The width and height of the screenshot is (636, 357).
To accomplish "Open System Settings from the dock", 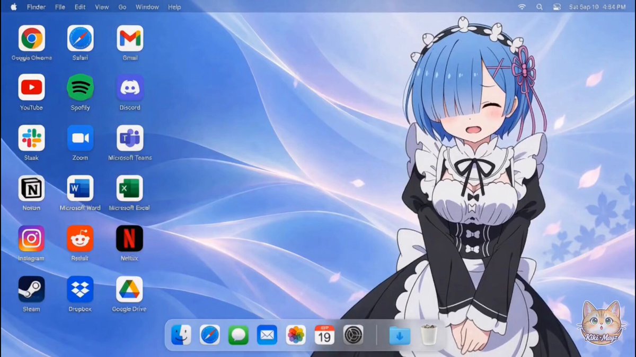I will [x=353, y=335].
